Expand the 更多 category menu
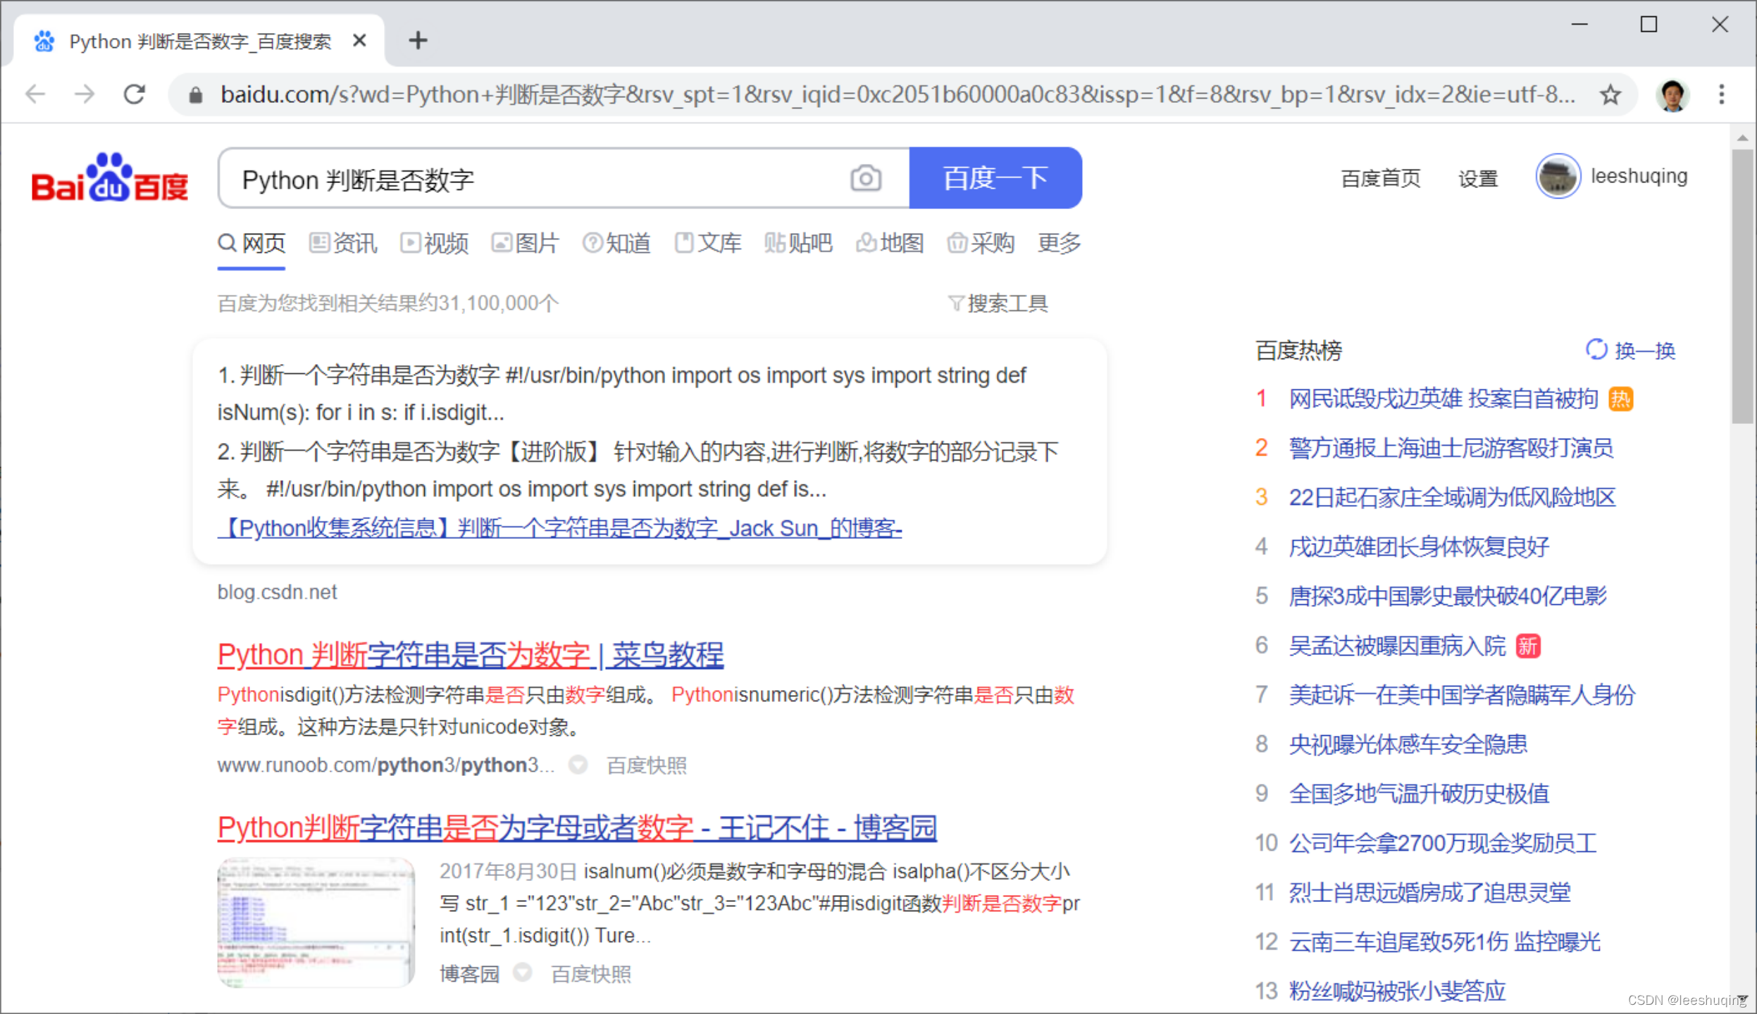This screenshot has height=1014, width=1757. click(1059, 244)
